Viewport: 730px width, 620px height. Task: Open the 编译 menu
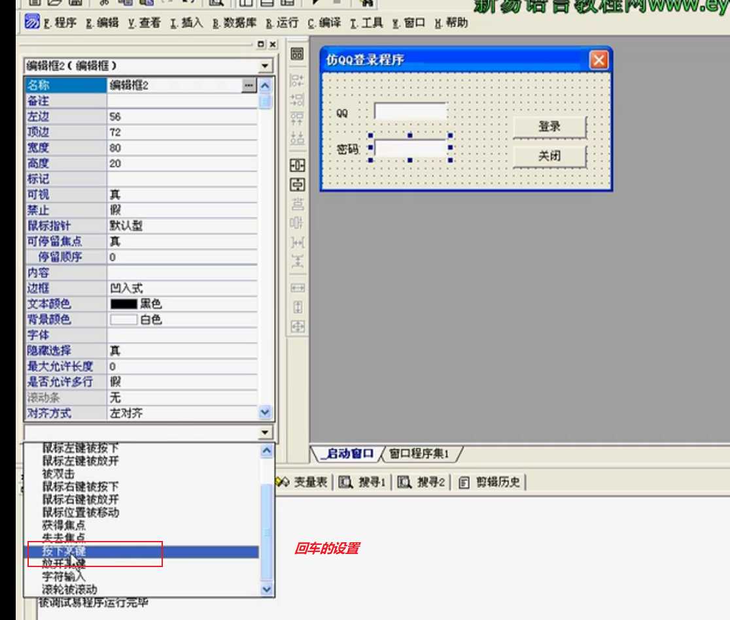tap(324, 22)
